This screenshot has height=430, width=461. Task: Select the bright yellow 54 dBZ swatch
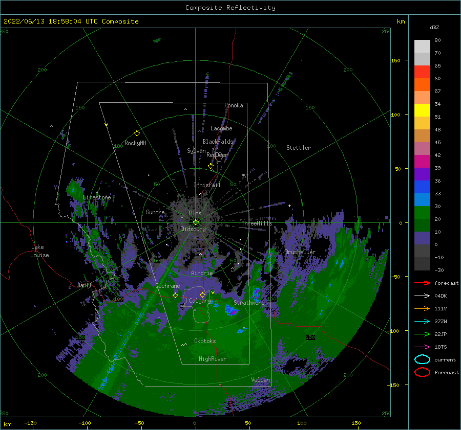pyautogui.click(x=422, y=110)
